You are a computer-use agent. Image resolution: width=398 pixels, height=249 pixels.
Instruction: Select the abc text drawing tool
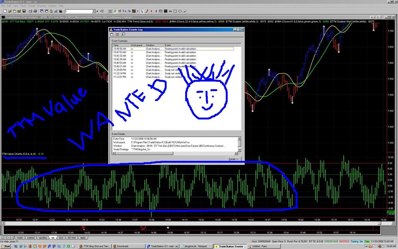pos(170,11)
